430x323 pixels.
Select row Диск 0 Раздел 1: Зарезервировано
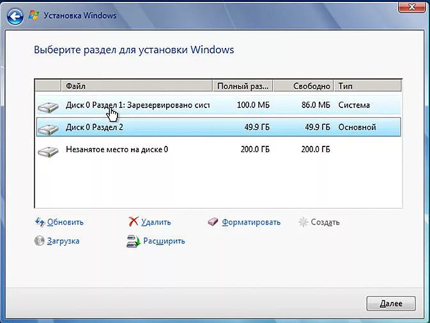tap(219, 105)
